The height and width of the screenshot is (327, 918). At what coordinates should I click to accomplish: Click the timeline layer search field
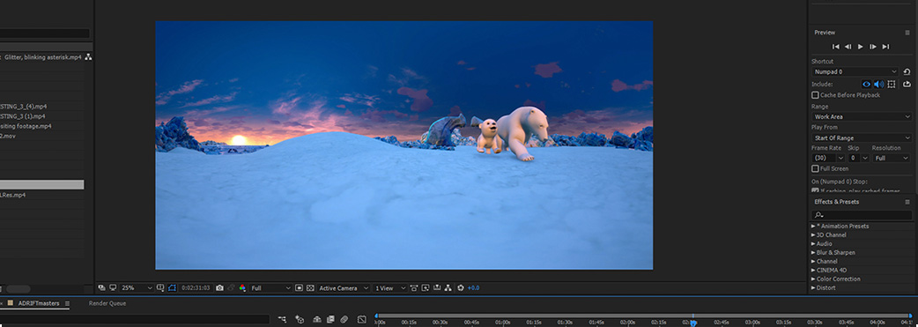click(x=135, y=319)
